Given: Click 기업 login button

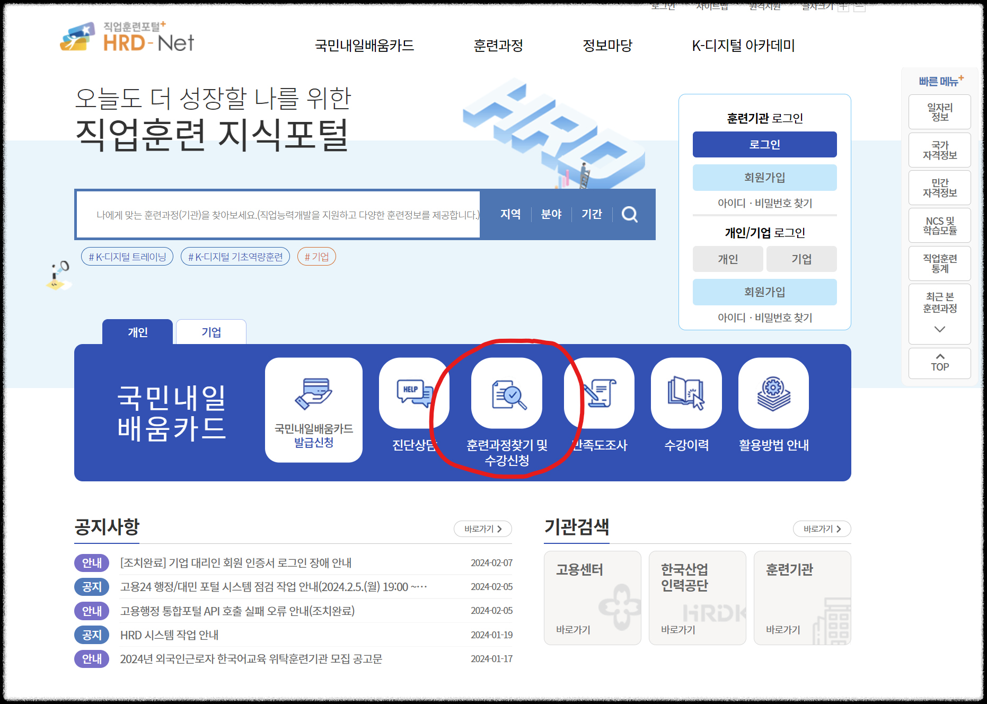Looking at the screenshot, I should click(801, 259).
